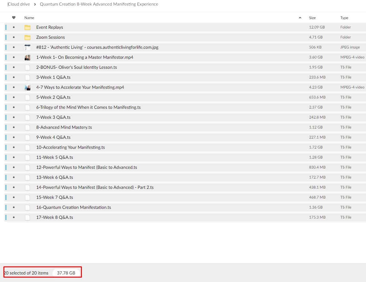Select 12-Powerful Ways to Manifest file name

[x=87, y=167]
